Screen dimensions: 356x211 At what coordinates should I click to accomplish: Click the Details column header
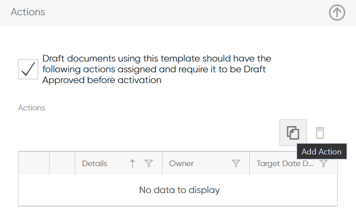click(x=95, y=163)
